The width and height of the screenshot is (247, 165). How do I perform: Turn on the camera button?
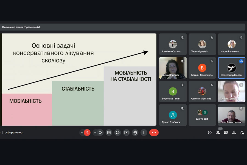[100, 133]
